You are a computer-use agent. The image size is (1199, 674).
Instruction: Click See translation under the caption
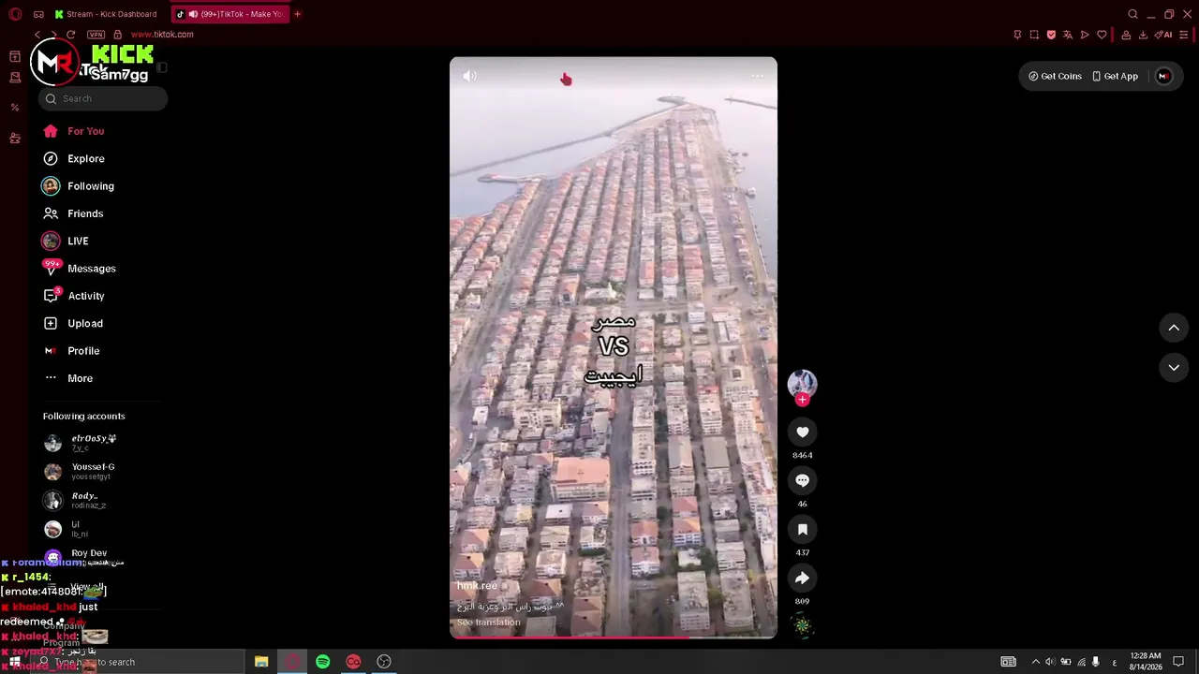489,623
